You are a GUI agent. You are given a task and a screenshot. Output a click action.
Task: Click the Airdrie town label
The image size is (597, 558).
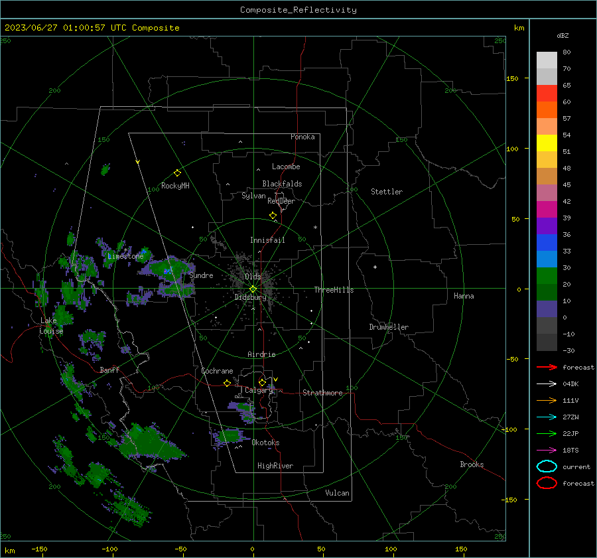(x=261, y=354)
